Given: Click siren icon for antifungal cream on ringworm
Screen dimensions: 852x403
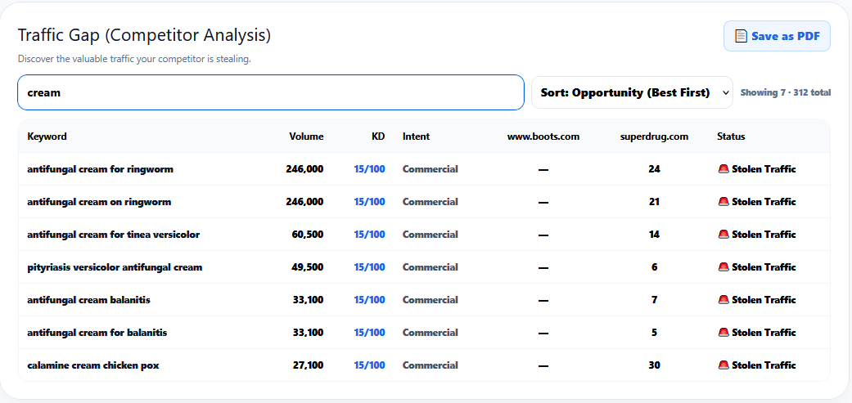Looking at the screenshot, I should (724, 202).
